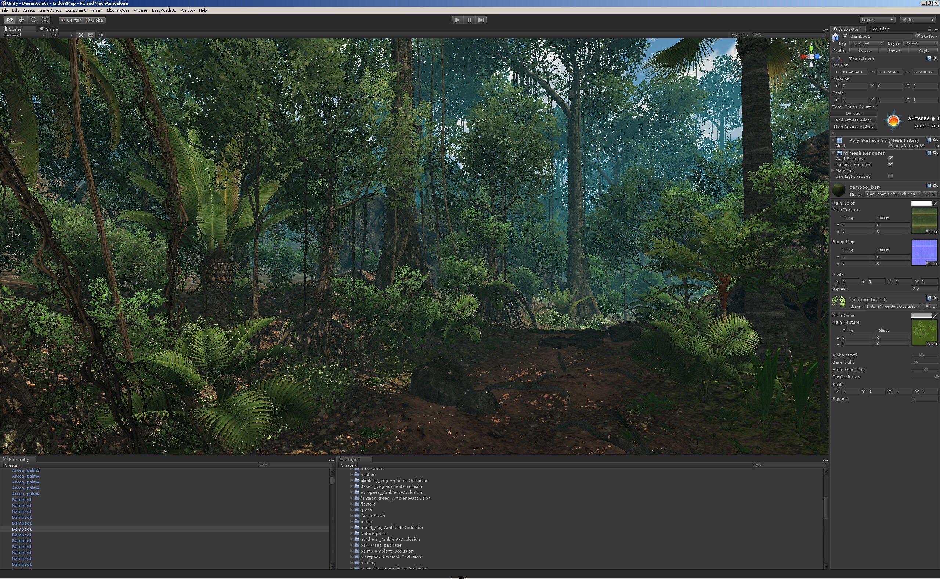Image resolution: width=940 pixels, height=579 pixels.
Task: Click the Step frame button
Action: click(x=481, y=20)
